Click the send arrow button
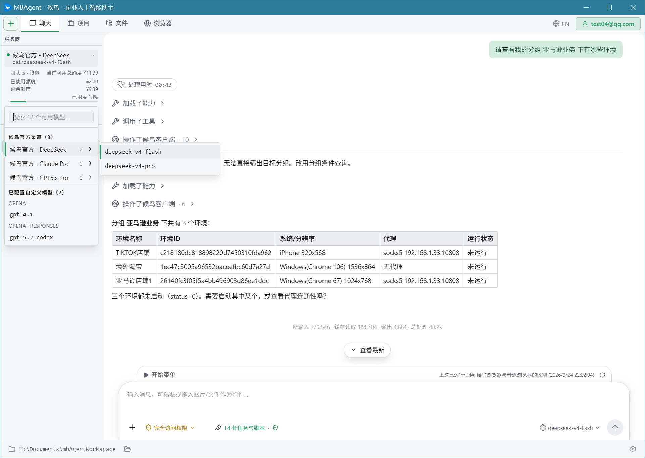Viewport: 645px width, 458px height. click(615, 428)
